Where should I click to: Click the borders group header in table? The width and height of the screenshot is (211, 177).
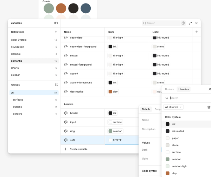[69, 104]
